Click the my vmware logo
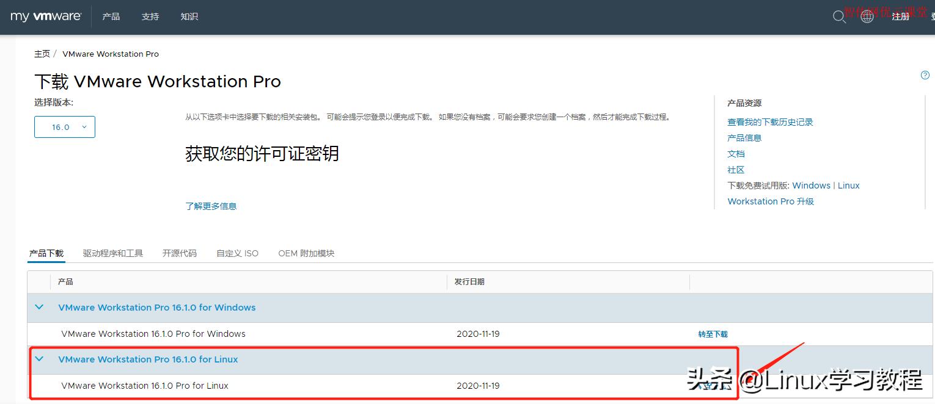Screen dimensions: 935x404 [46, 16]
